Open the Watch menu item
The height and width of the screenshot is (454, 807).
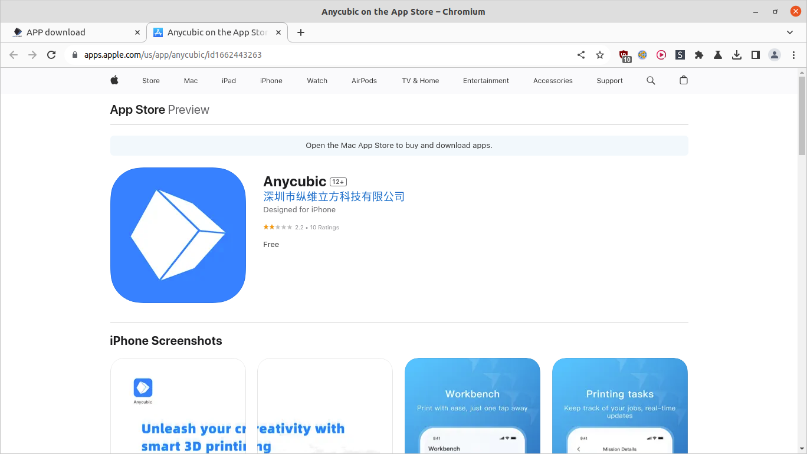point(317,81)
